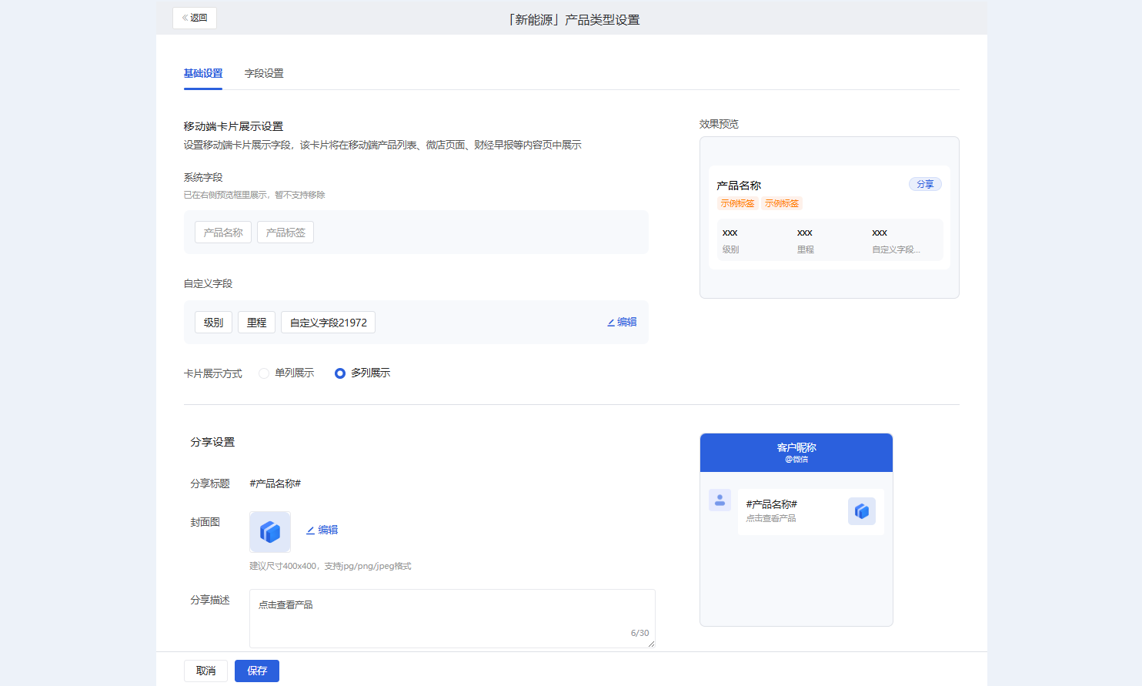The width and height of the screenshot is (1142, 686).
Task: Click the 分享 badge in preview card
Action: [925, 184]
